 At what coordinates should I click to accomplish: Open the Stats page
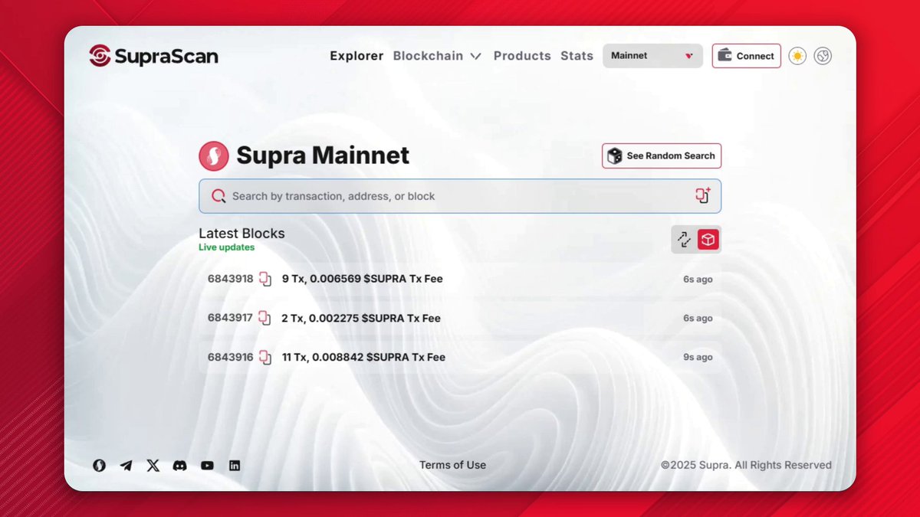point(577,56)
